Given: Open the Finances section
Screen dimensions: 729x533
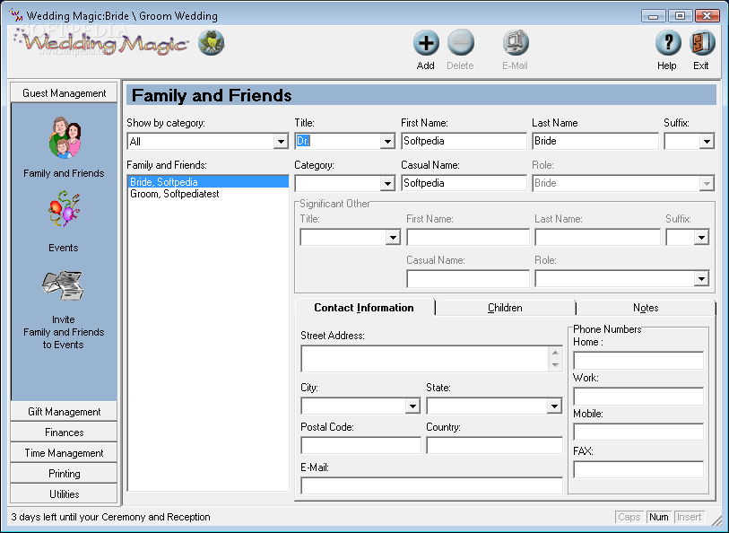Looking at the screenshot, I should pos(65,433).
